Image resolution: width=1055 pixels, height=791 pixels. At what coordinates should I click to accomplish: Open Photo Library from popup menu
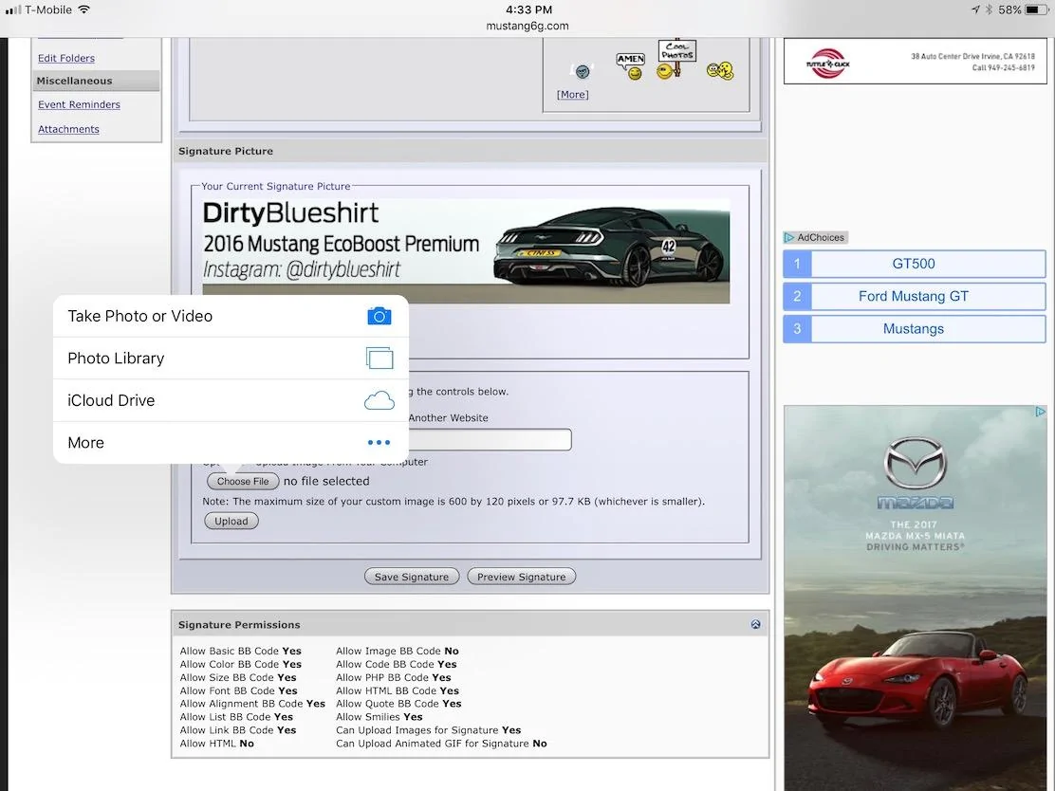click(231, 359)
